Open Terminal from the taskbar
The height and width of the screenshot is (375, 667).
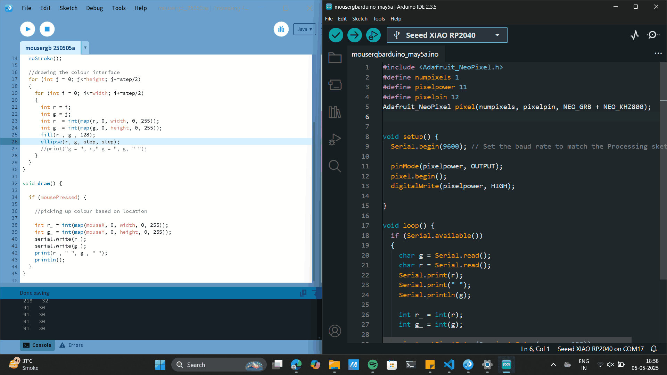tap(411, 365)
